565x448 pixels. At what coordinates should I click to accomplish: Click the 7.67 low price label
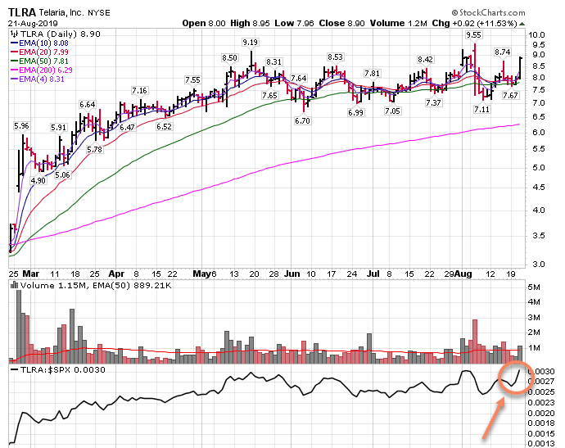tap(511, 96)
